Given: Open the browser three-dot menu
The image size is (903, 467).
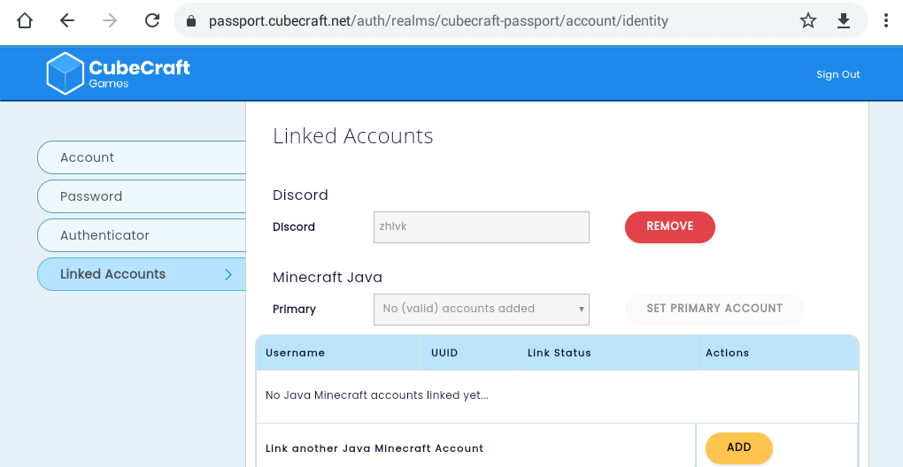Looking at the screenshot, I should tap(885, 21).
